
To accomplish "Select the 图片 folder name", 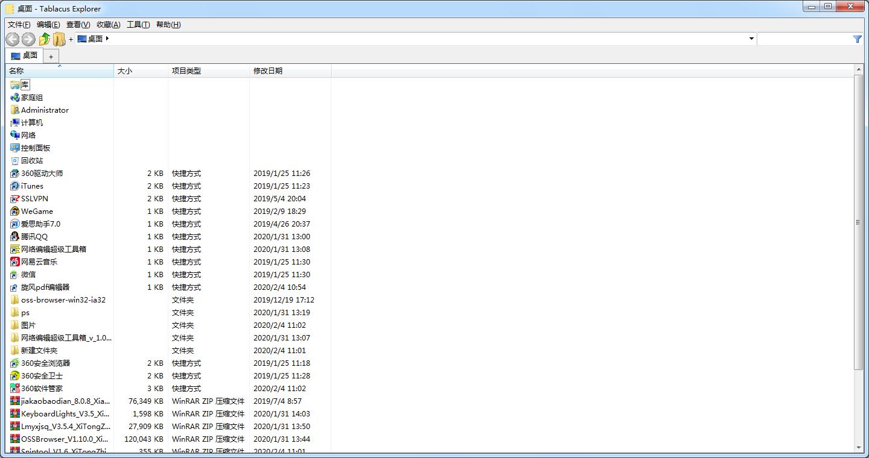I will pyautogui.click(x=28, y=325).
